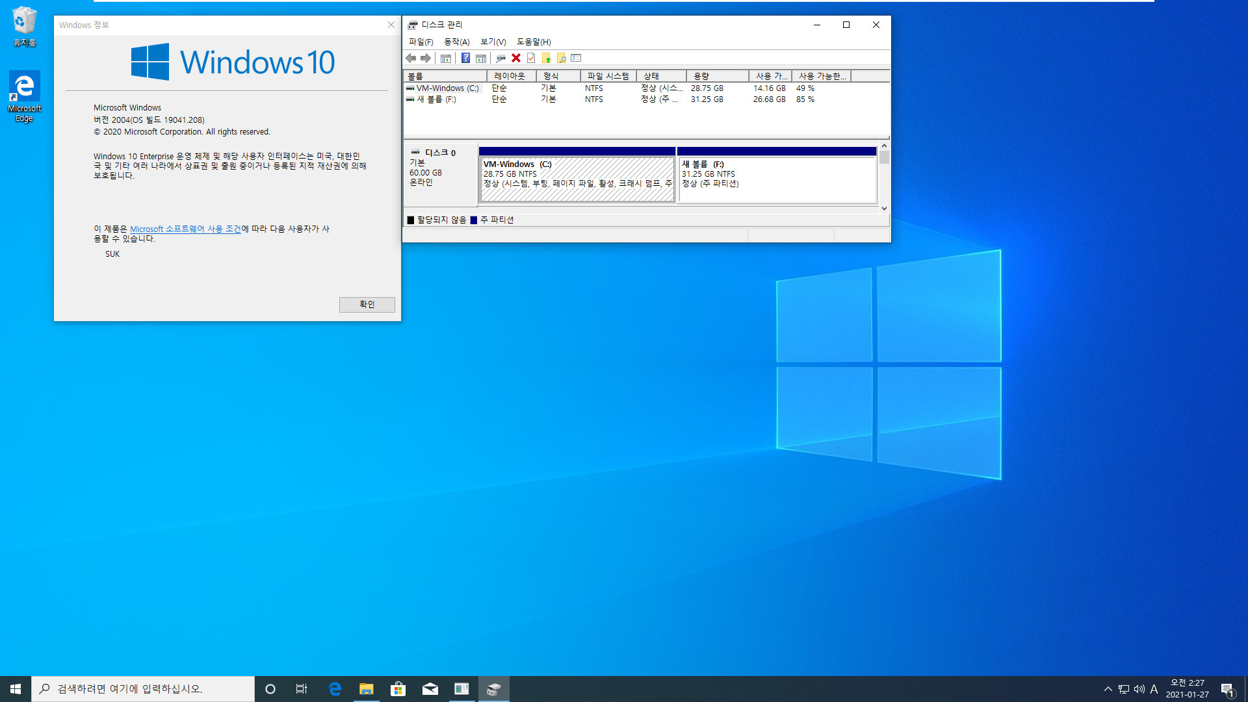
Task: Switch to the winver taskbar window icon
Action: point(461,689)
